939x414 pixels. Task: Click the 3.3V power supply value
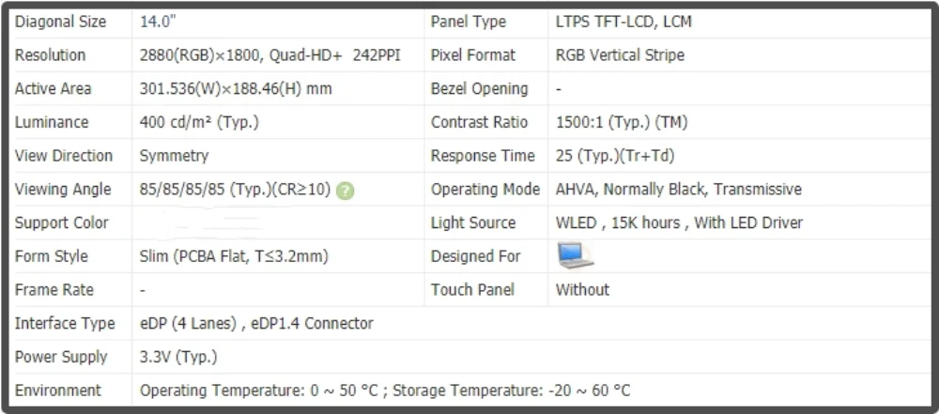[178, 358]
